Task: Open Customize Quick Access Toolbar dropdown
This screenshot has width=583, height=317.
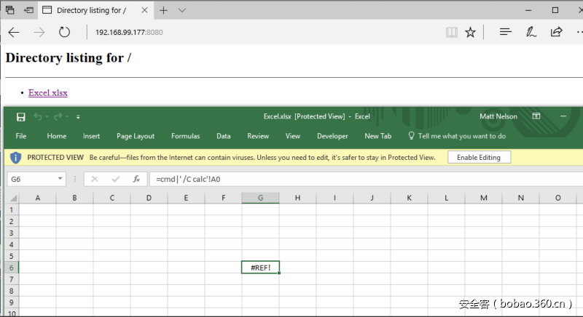Action: click(78, 116)
